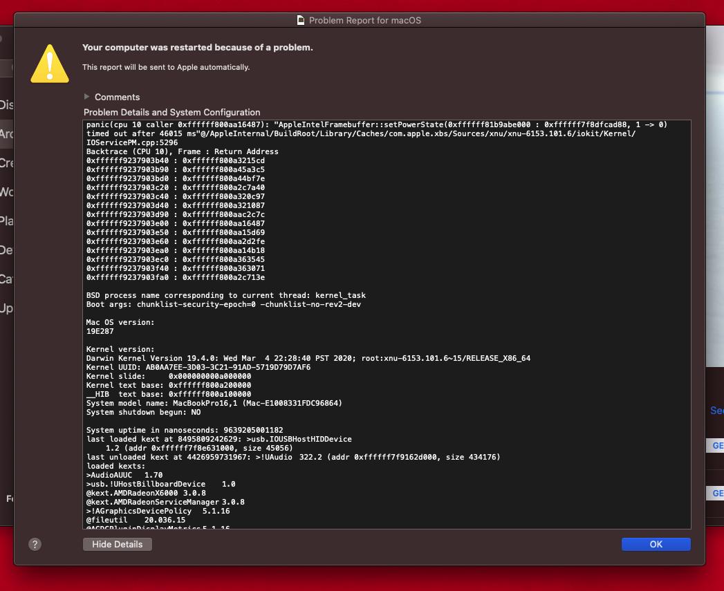Image resolution: width=724 pixels, height=591 pixels.
Task: Click the 'Backtrace (CPU 10), Frame : Return Address' line
Action: [183, 151]
